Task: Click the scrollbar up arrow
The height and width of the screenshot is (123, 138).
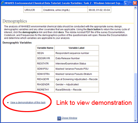Action: [x=135, y=8]
